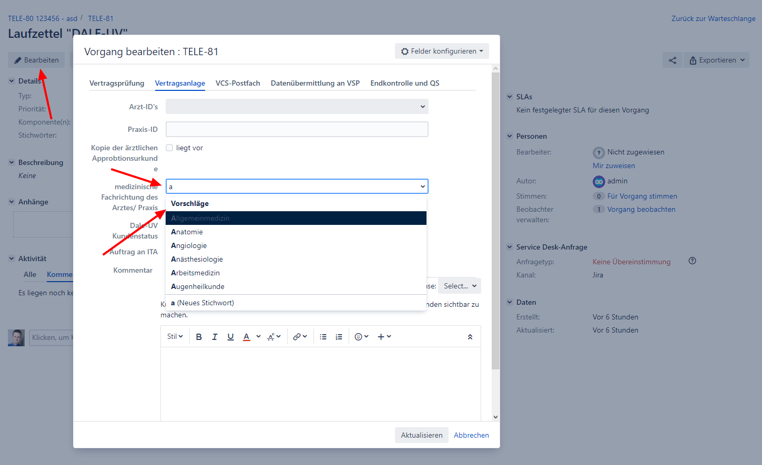This screenshot has width=762, height=465.
Task: Open the Arzt-ID's dropdown
Action: pos(297,107)
